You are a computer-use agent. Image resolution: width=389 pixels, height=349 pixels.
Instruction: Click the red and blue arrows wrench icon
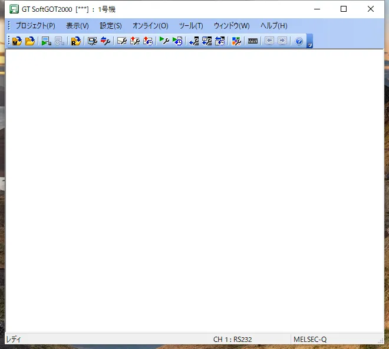106,41
